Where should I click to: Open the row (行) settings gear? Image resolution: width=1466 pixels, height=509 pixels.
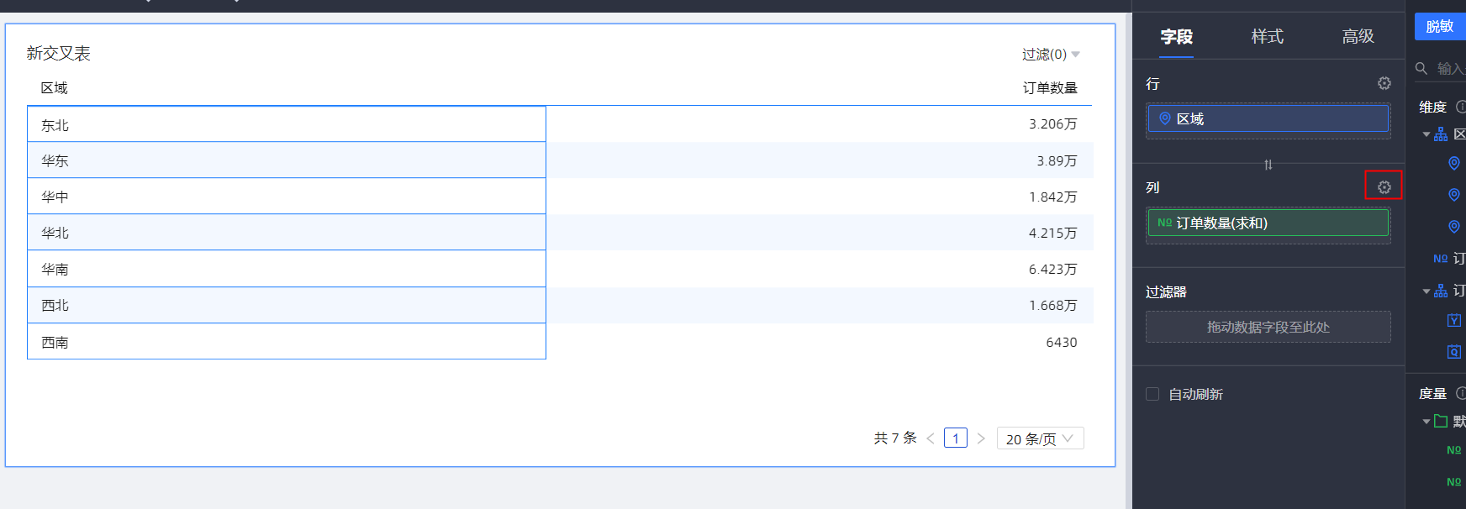point(1384,83)
